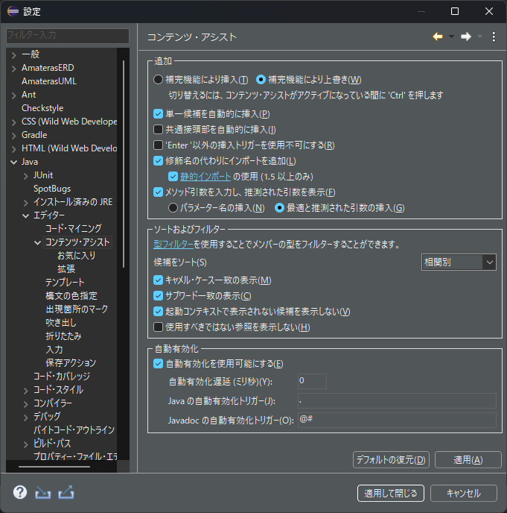The width and height of the screenshot is (507, 513).
Task: Click the help question mark icon
Action: [x=20, y=492]
